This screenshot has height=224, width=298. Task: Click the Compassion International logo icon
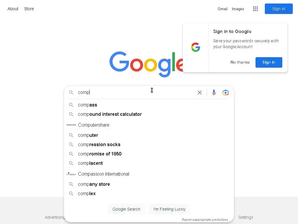[71, 174]
